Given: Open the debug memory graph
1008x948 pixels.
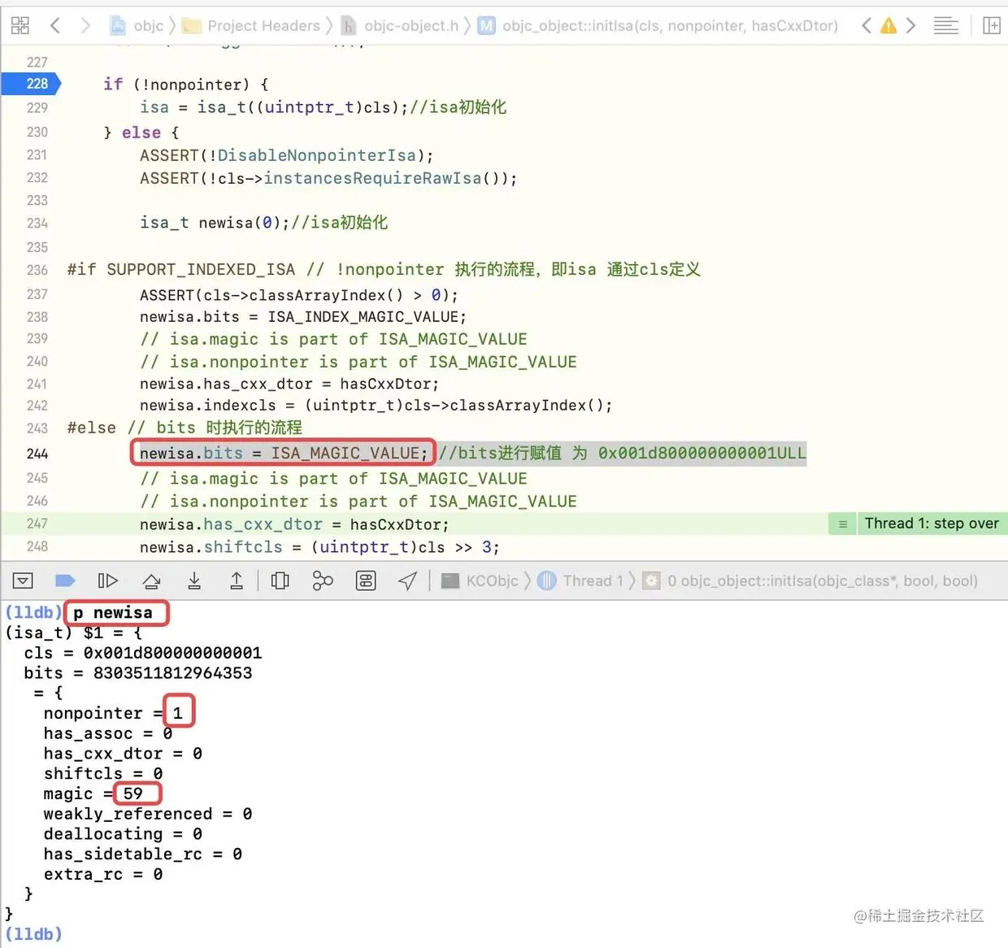Looking at the screenshot, I should (x=323, y=581).
